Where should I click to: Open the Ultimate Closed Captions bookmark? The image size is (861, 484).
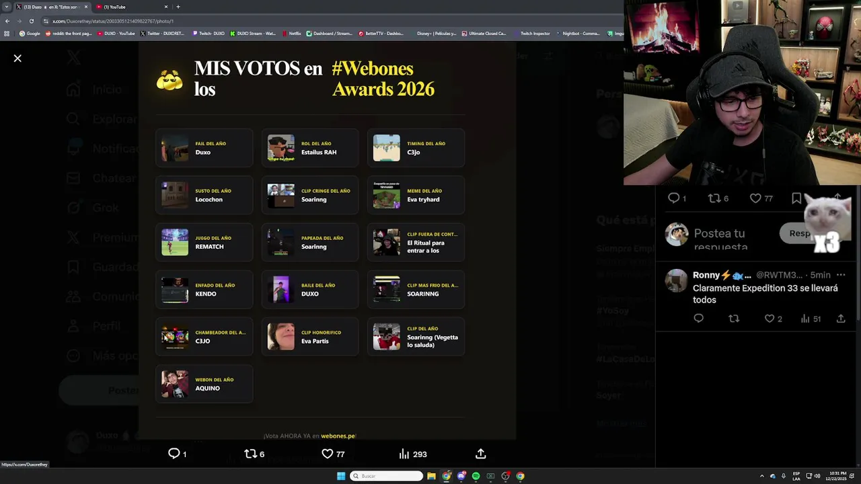click(484, 33)
